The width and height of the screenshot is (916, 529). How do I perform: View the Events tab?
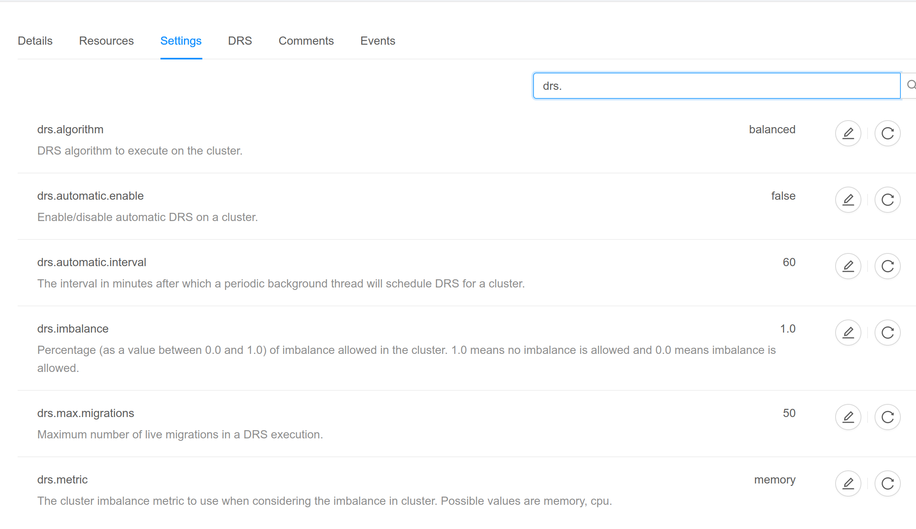pos(378,41)
